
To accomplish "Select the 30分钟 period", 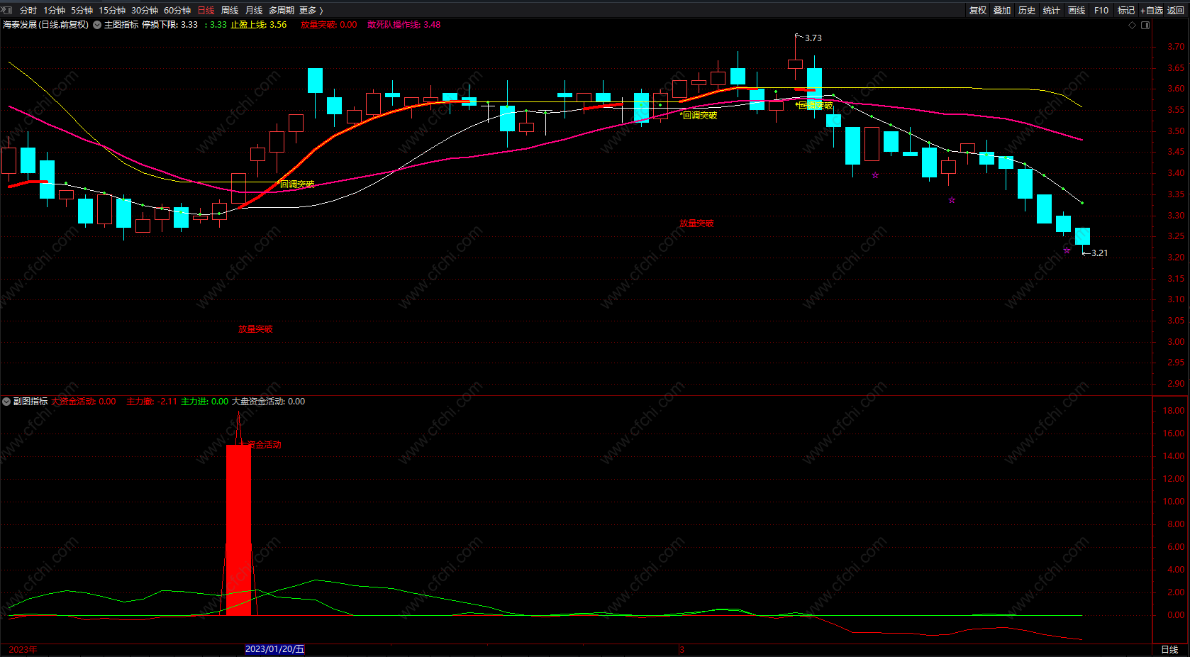I will tap(145, 11).
